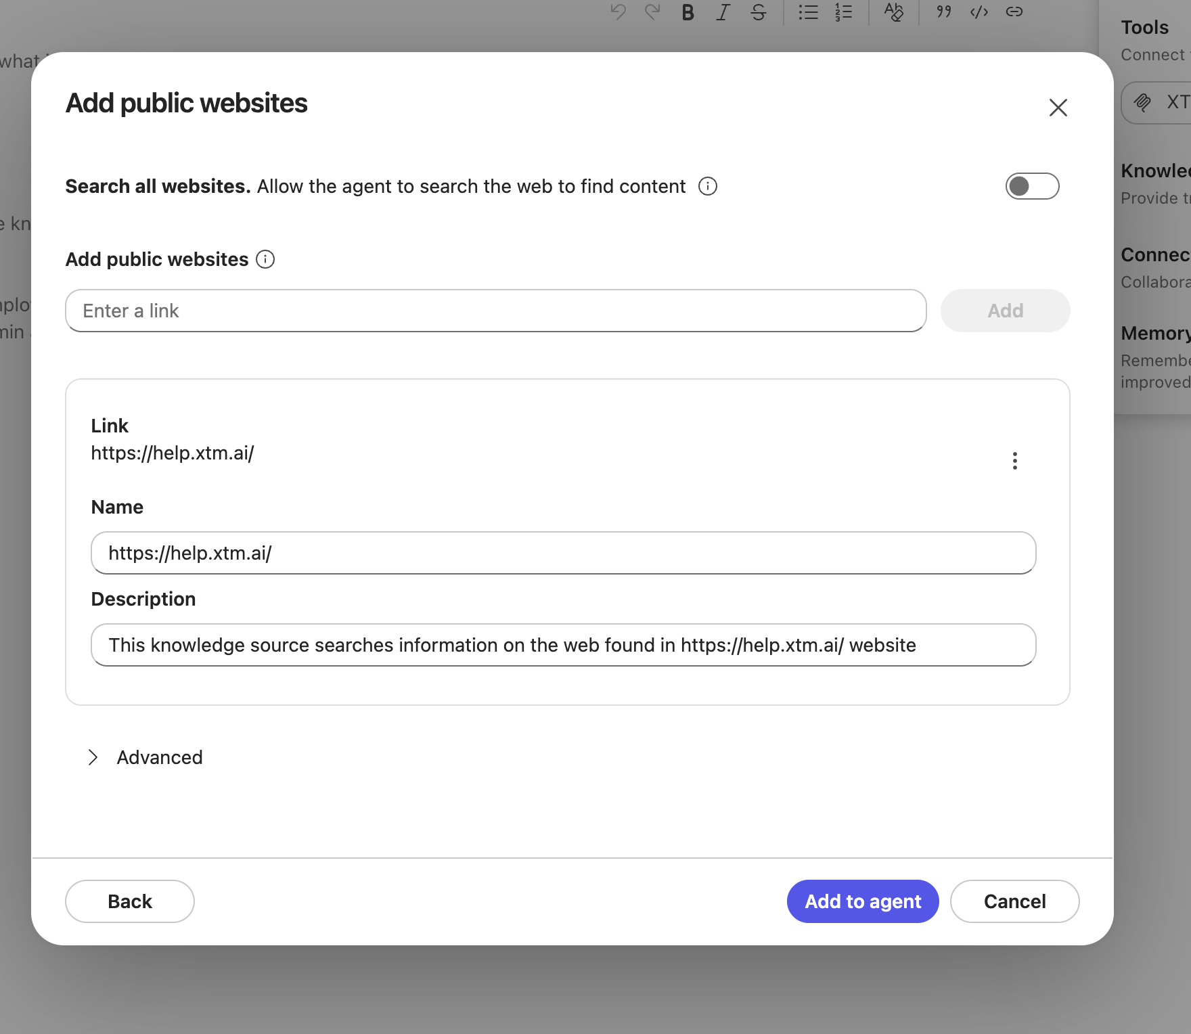Insert a bulleted list
1191x1034 pixels.
808,12
